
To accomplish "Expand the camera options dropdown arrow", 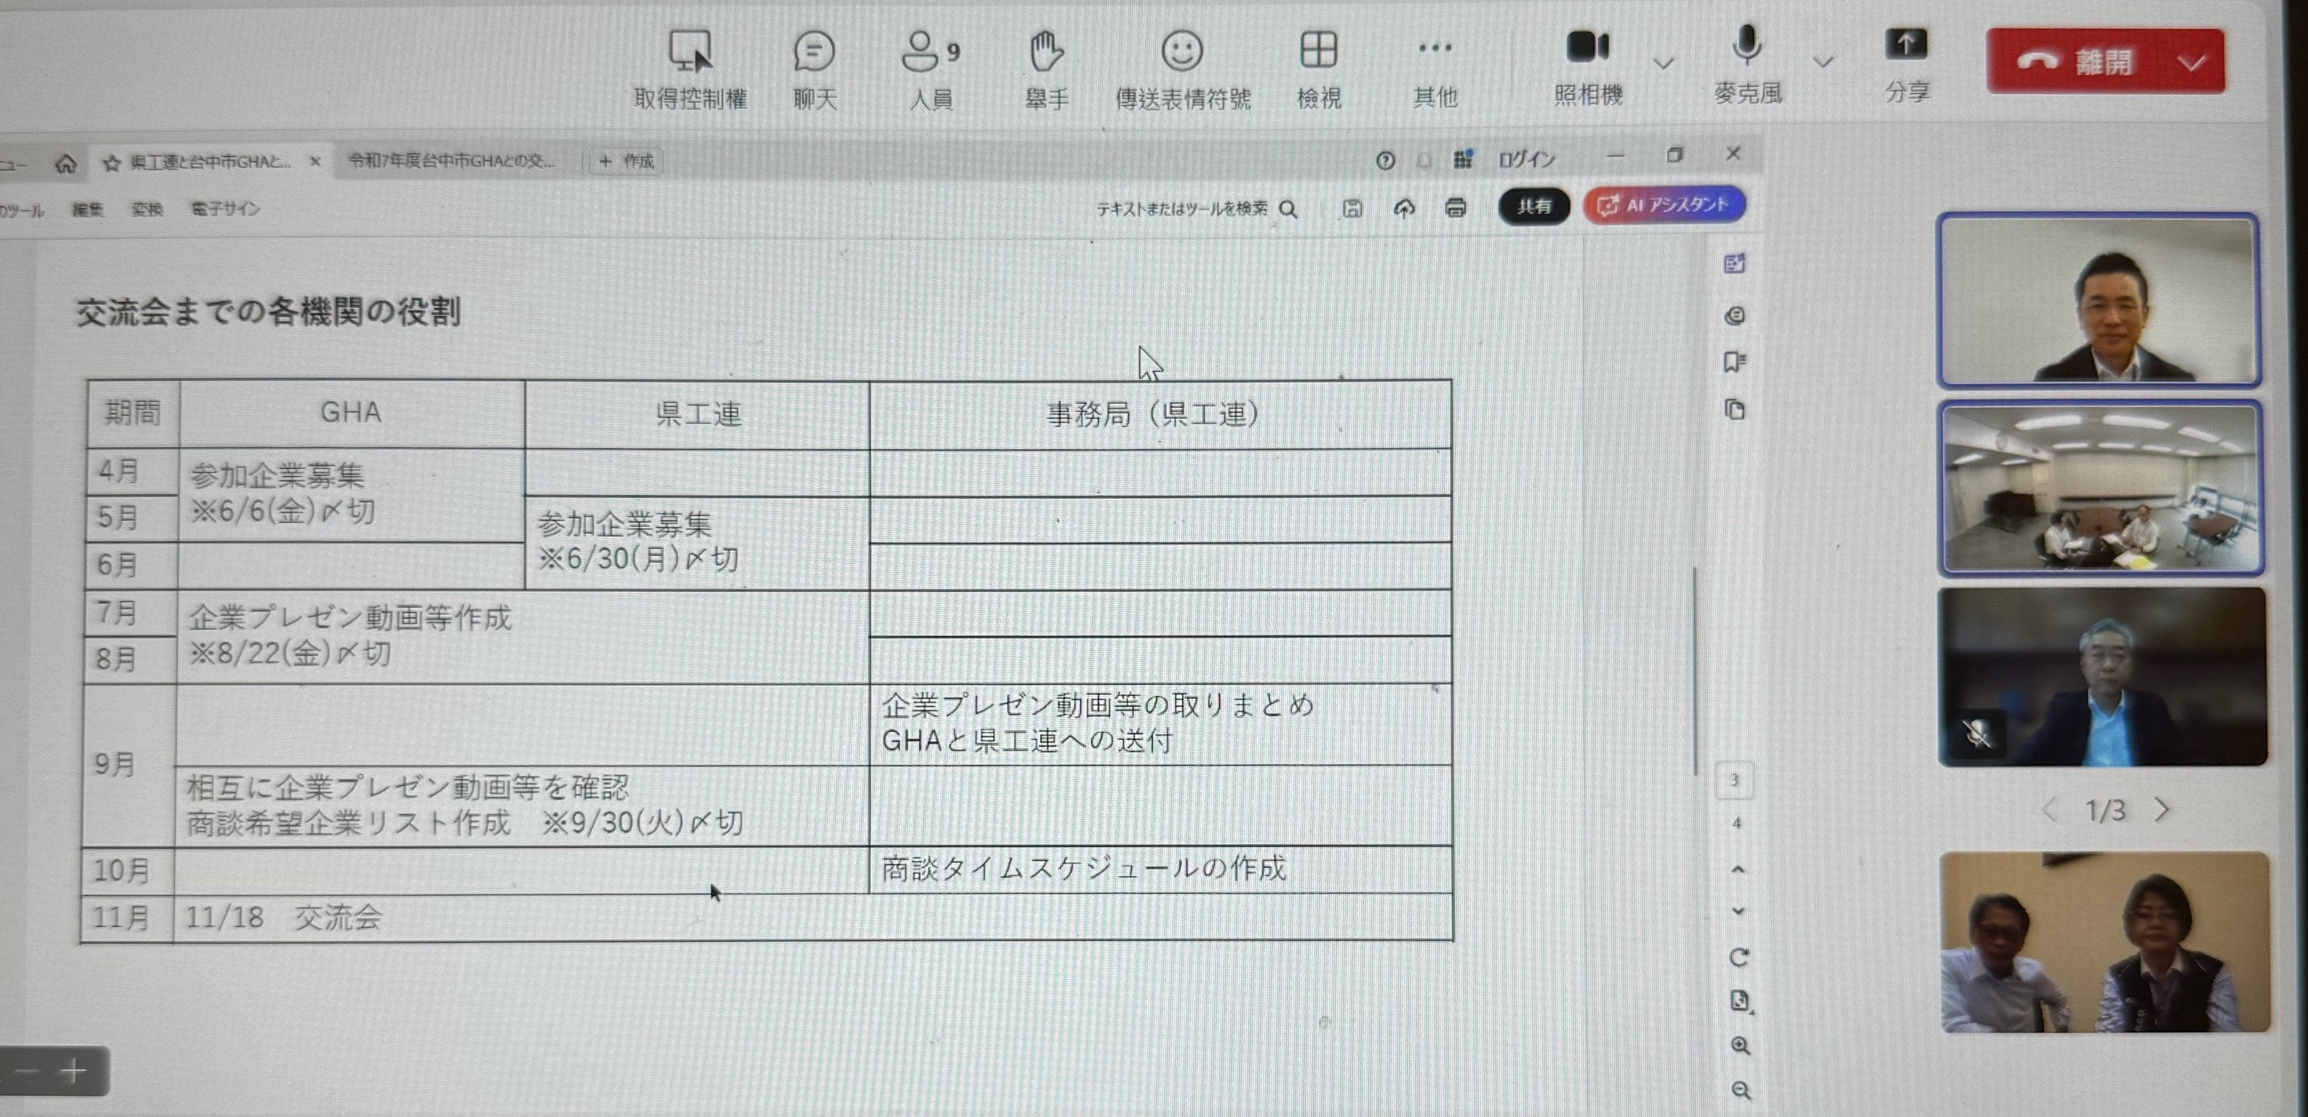I will (1663, 63).
